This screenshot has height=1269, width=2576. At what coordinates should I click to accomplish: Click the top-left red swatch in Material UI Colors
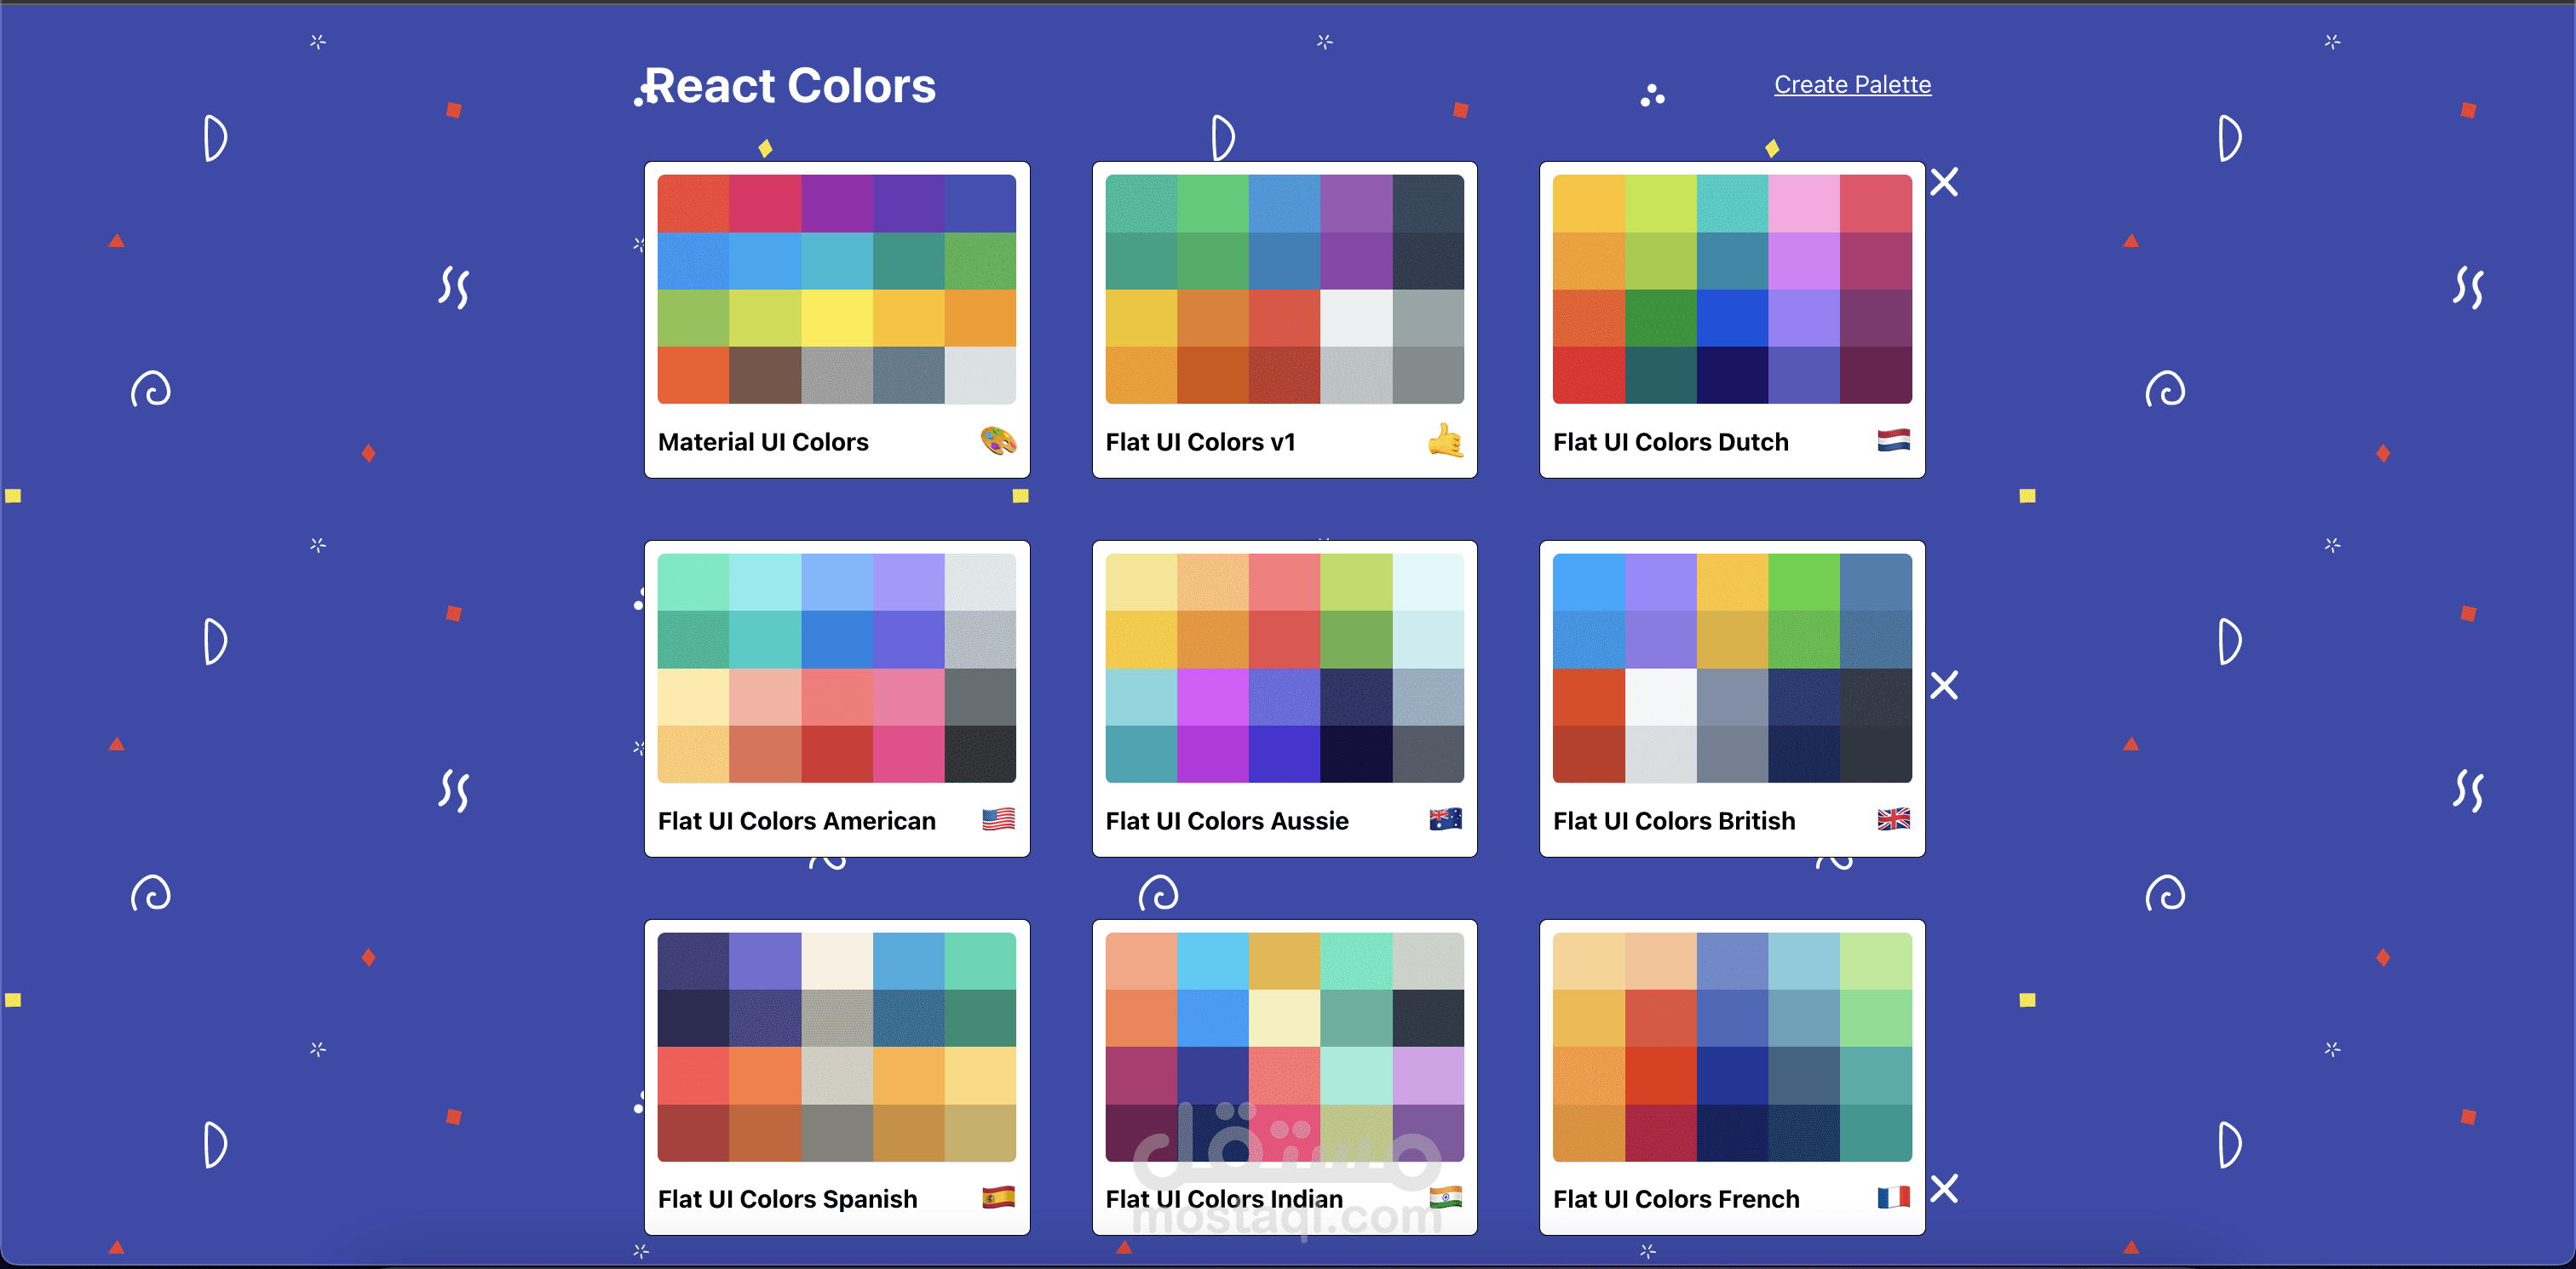pyautogui.click(x=693, y=203)
